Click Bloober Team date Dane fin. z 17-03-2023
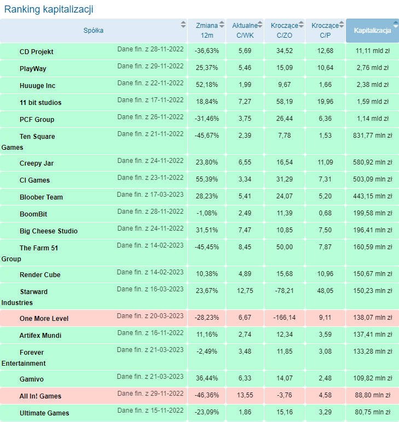This screenshot has height=422, width=399. tap(150, 195)
